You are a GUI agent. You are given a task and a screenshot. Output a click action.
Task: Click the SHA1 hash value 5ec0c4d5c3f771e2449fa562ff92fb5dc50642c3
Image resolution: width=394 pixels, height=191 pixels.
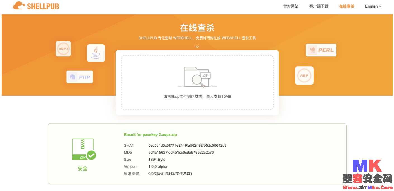(x=187, y=145)
